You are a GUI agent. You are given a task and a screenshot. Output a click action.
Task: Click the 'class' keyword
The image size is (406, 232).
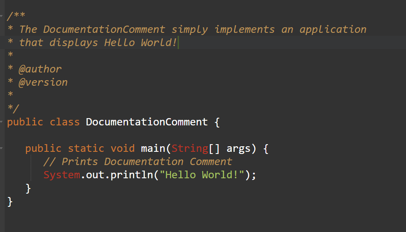point(65,122)
